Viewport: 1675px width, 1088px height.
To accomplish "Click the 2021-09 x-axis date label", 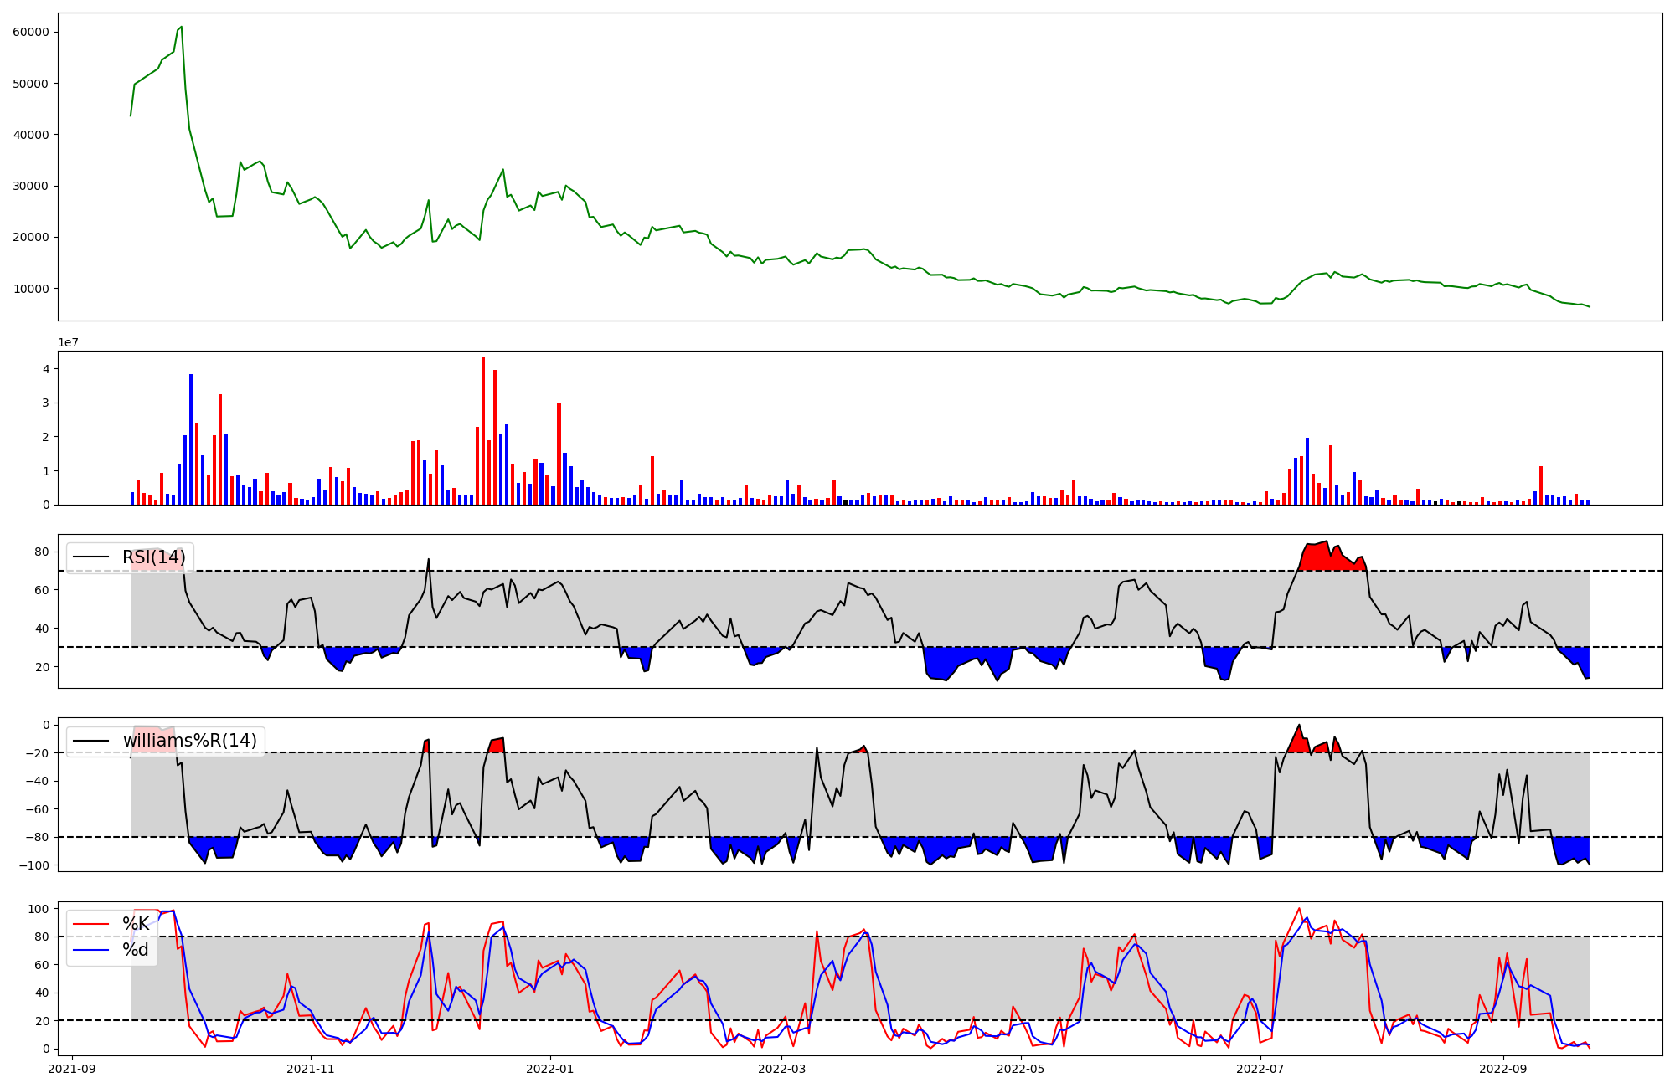I will coord(72,1069).
